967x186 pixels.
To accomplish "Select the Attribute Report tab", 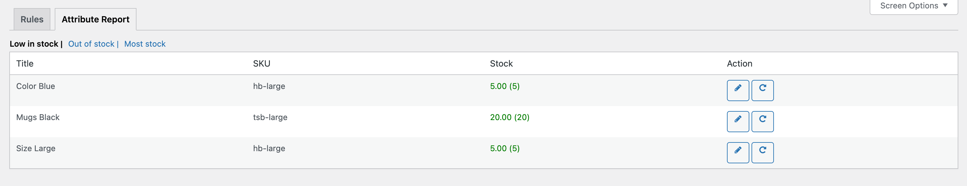I will (95, 19).
